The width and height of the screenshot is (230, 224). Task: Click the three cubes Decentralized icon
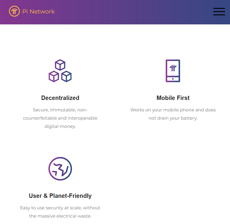click(x=60, y=71)
